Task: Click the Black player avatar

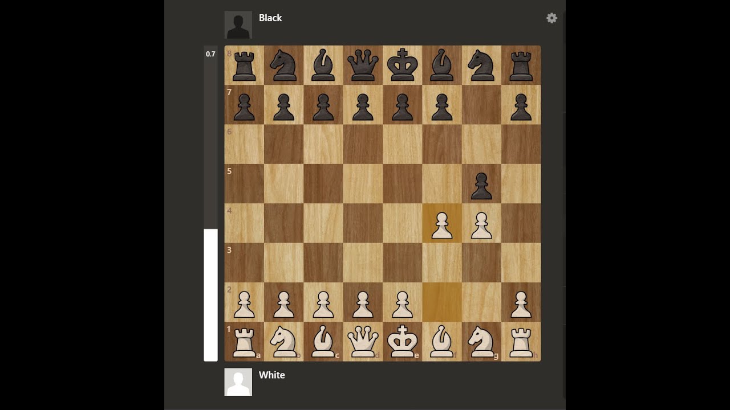Action: point(238,25)
